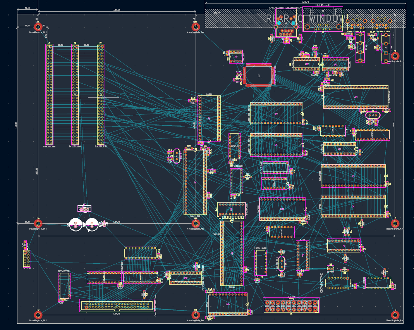Click the leftmost ISA bus slot footprint
Viewport: 414px width, 330px height.
tap(49, 95)
